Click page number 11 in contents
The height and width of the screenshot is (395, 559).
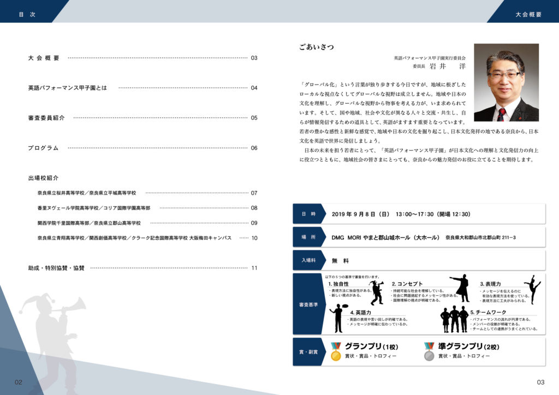[x=254, y=268]
